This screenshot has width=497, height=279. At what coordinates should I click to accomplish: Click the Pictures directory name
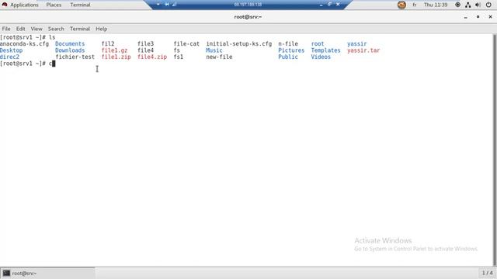click(291, 50)
